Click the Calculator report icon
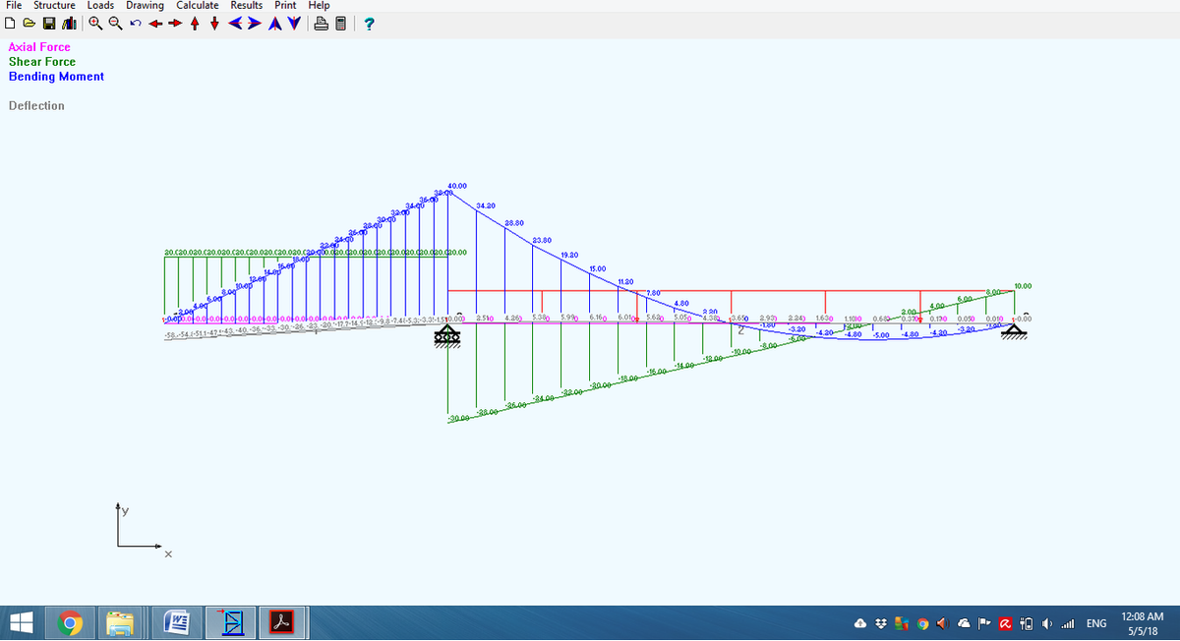The height and width of the screenshot is (641, 1180). pyautogui.click(x=340, y=24)
